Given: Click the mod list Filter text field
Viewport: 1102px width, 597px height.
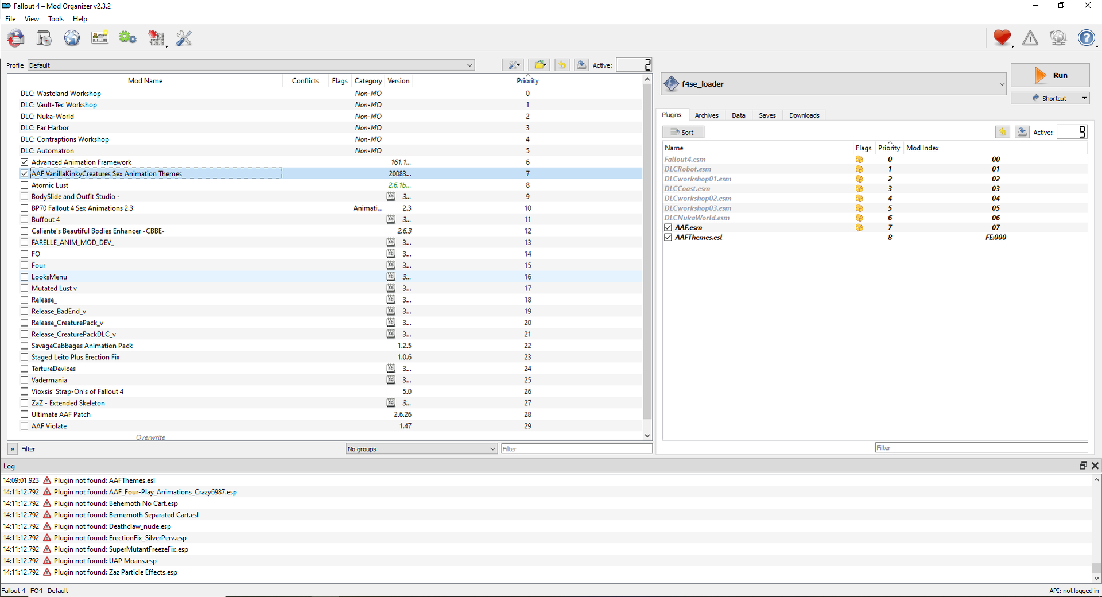Looking at the screenshot, I should pos(576,449).
